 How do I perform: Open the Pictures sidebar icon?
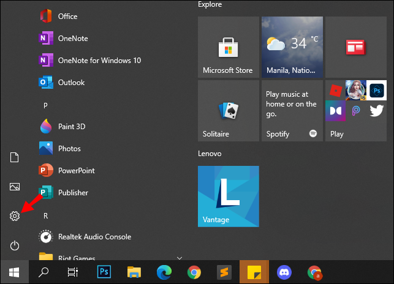[15, 187]
